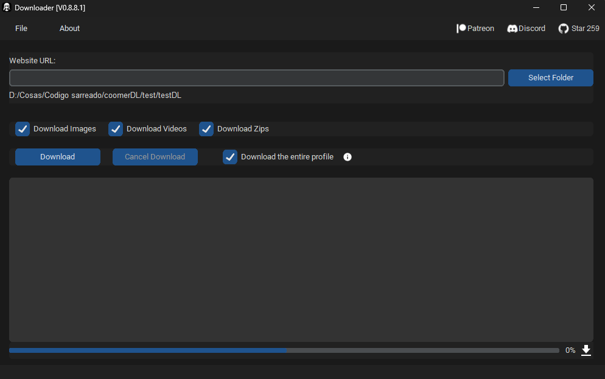The width and height of the screenshot is (605, 379).
Task: Toggle the Download Zips checkbox
Action: click(206, 128)
